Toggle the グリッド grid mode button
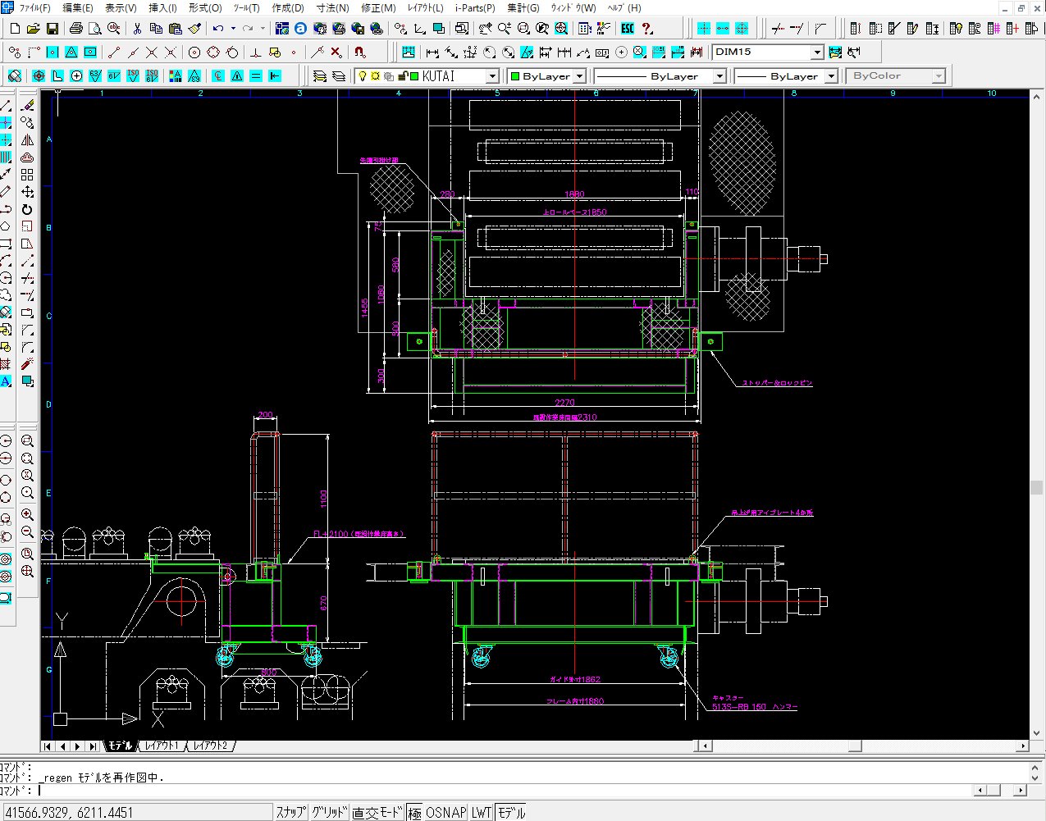The image size is (1046, 821). [330, 813]
